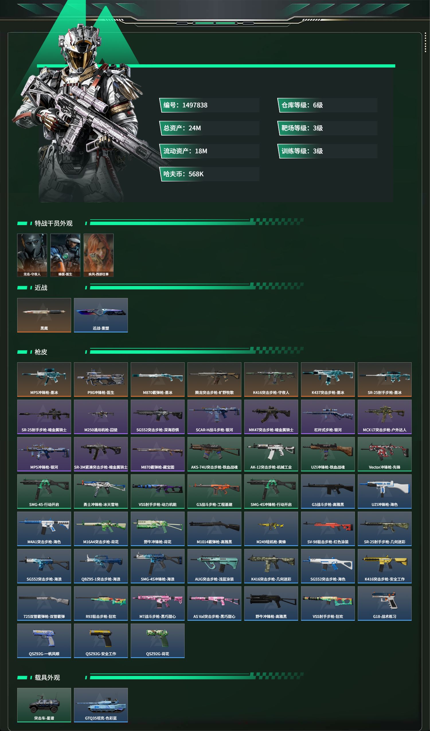Open the 近战-重塑 melee knife card

[101, 315]
